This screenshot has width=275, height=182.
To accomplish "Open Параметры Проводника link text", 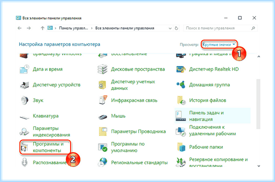I will 138,131.
